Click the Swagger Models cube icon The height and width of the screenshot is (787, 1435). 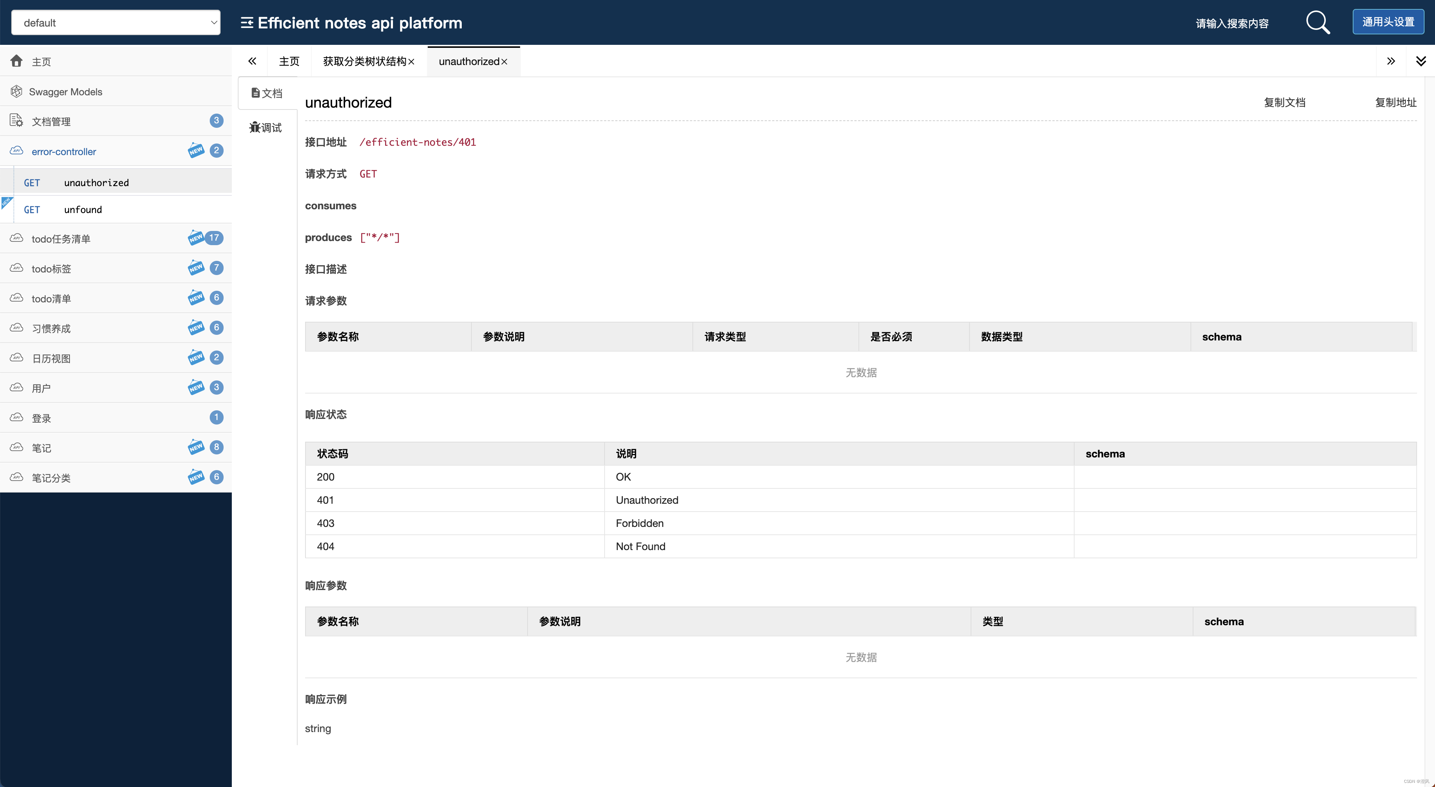(x=17, y=91)
